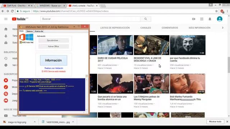Open Watch later icon in sidebar
Viewport: 230px width, 129px height.
coord(6,65)
